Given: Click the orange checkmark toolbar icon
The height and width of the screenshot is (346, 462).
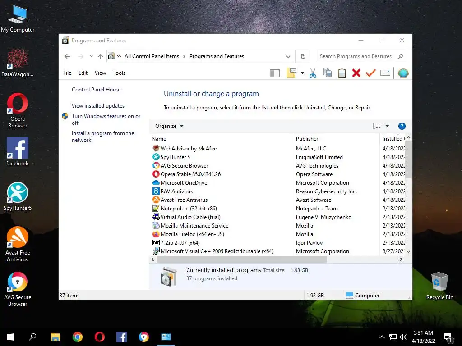Looking at the screenshot, I should [371, 73].
